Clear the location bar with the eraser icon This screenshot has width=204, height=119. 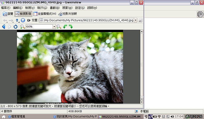(x=29, y=20)
